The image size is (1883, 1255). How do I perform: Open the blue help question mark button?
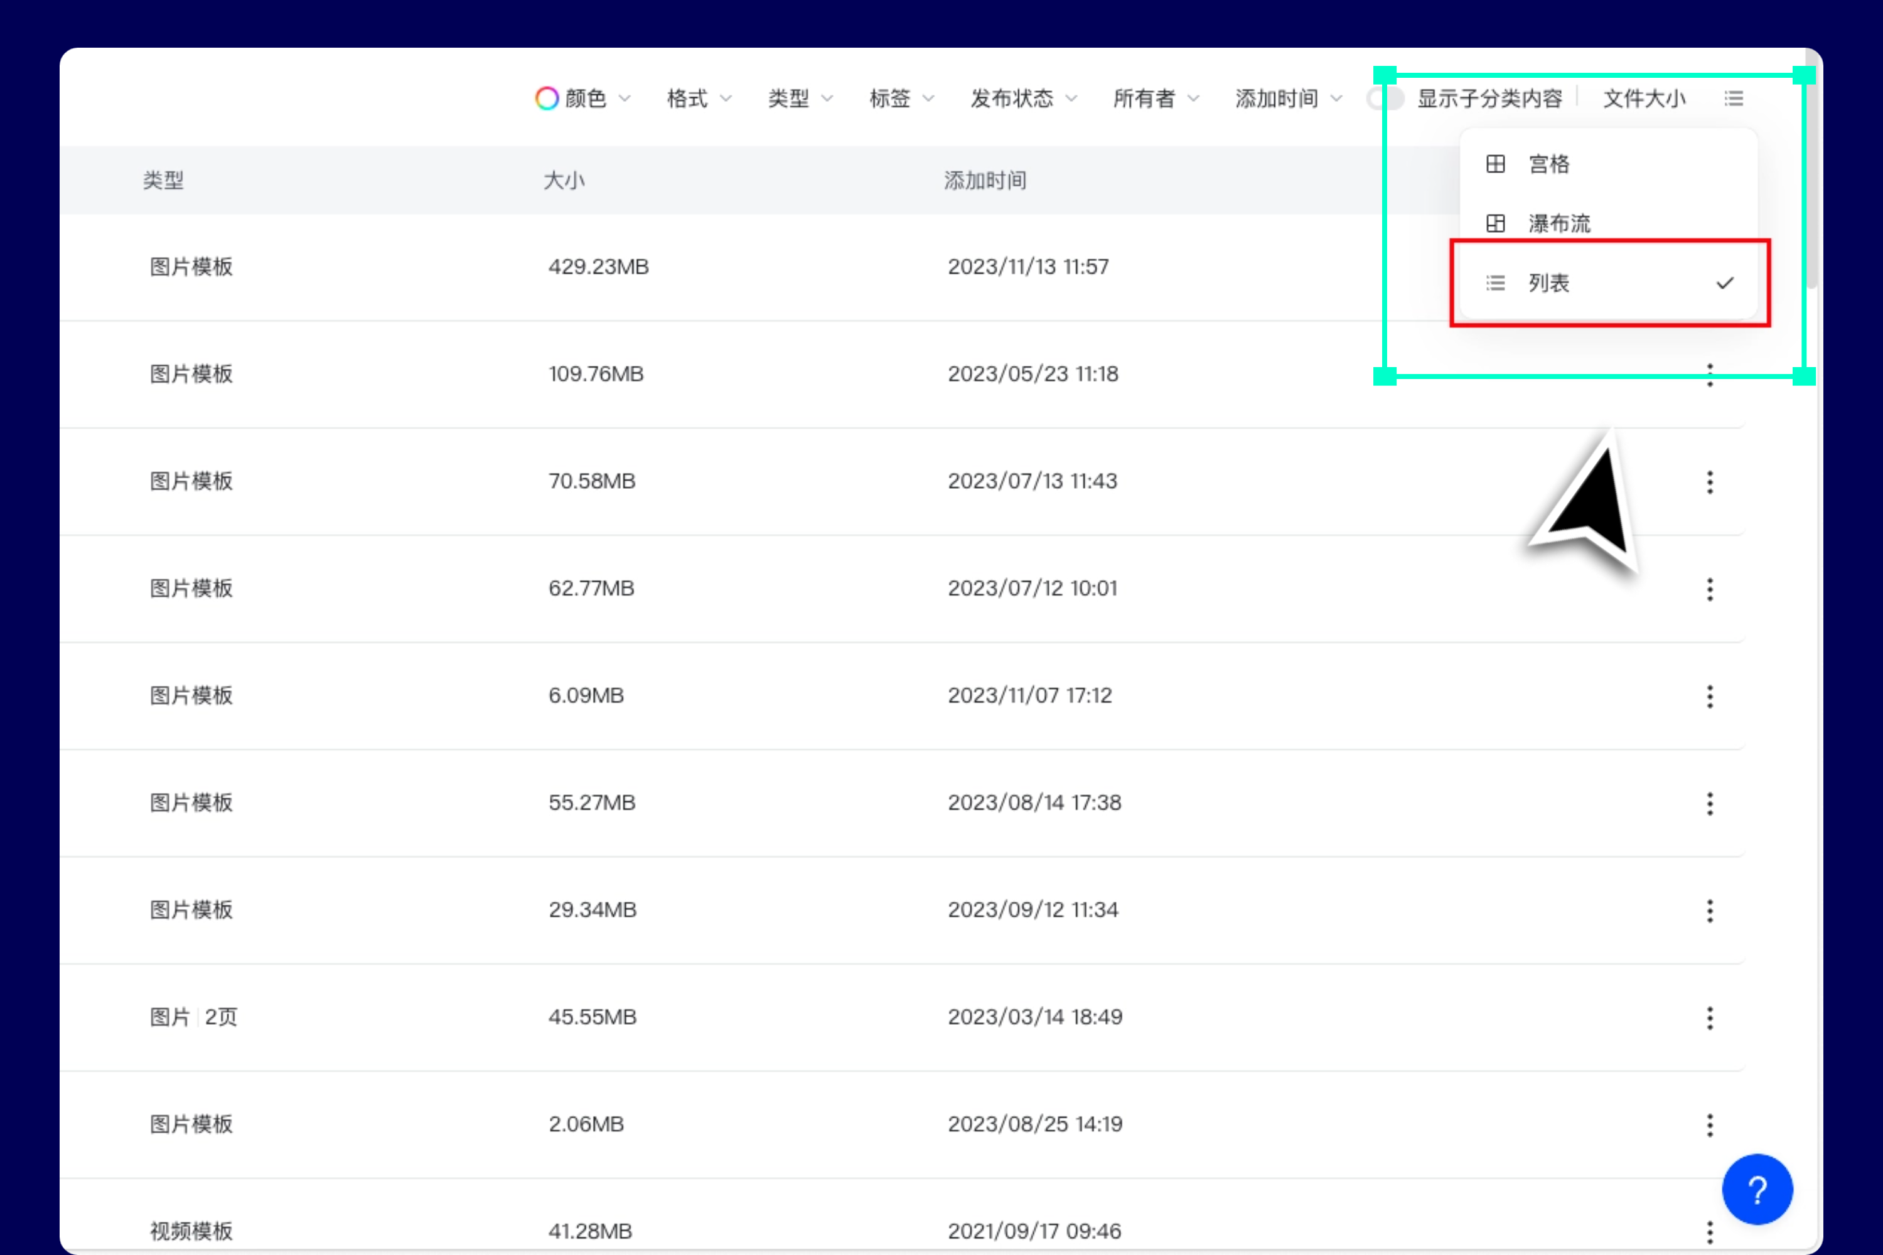pos(1757,1189)
